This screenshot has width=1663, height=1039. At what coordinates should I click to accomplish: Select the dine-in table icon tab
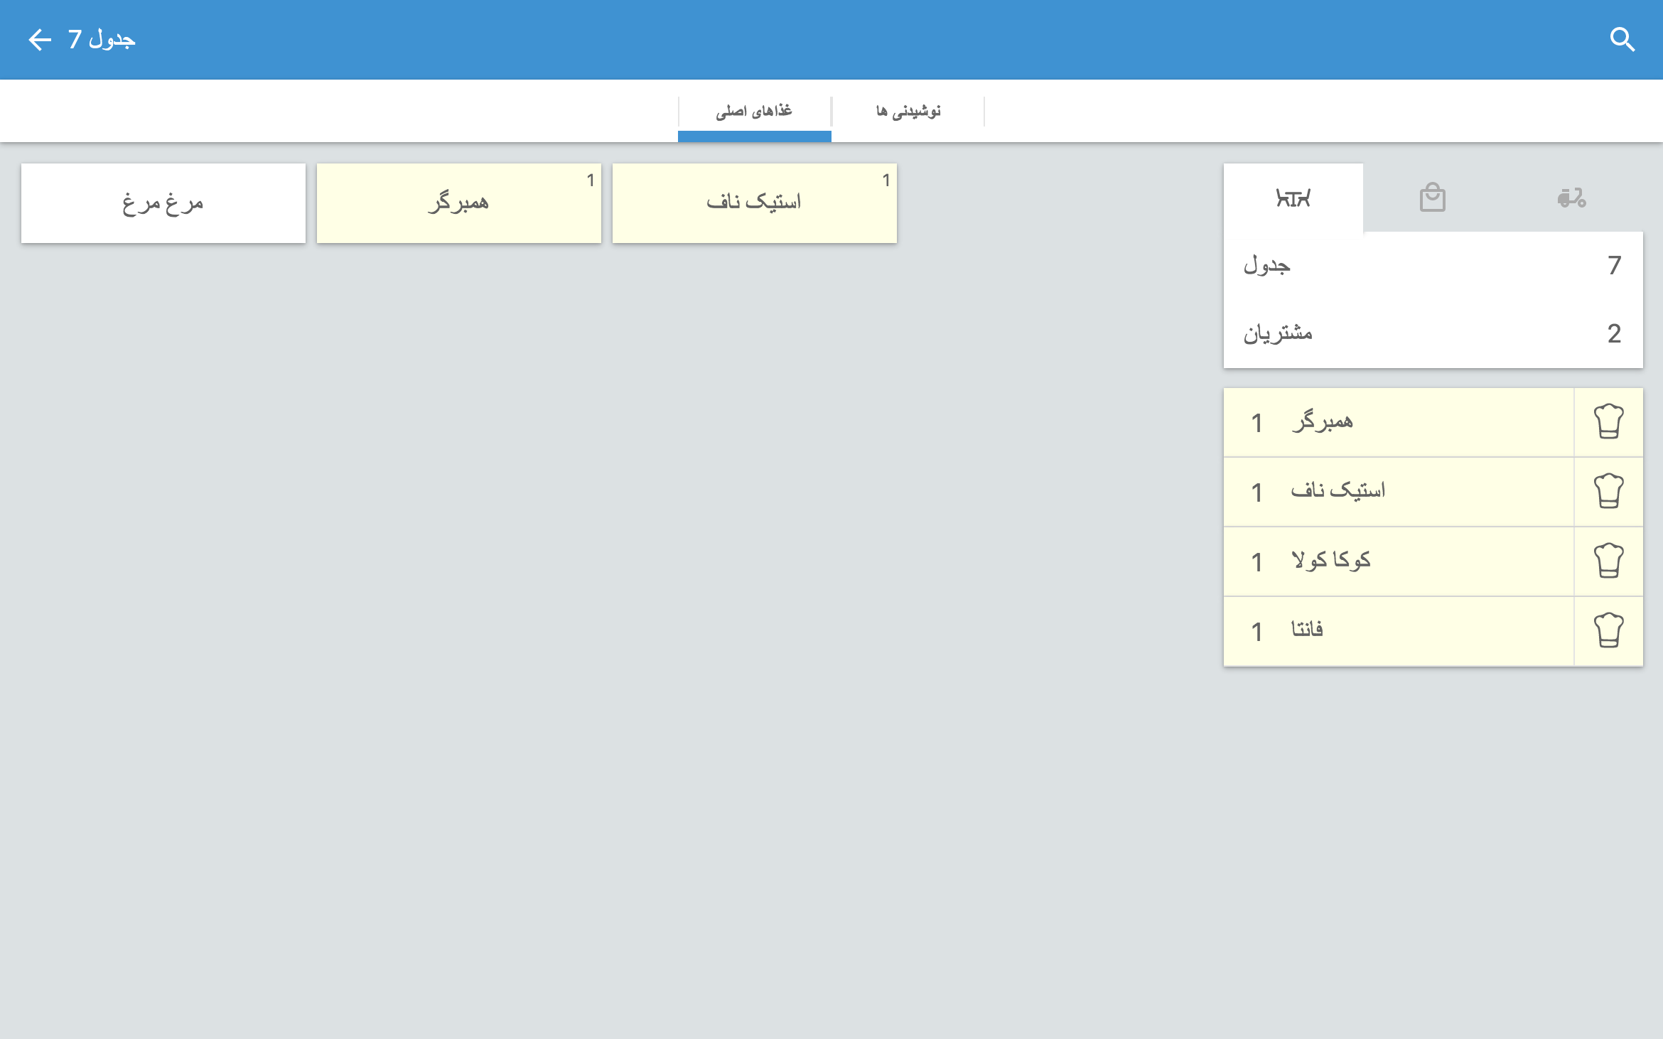[1293, 198]
